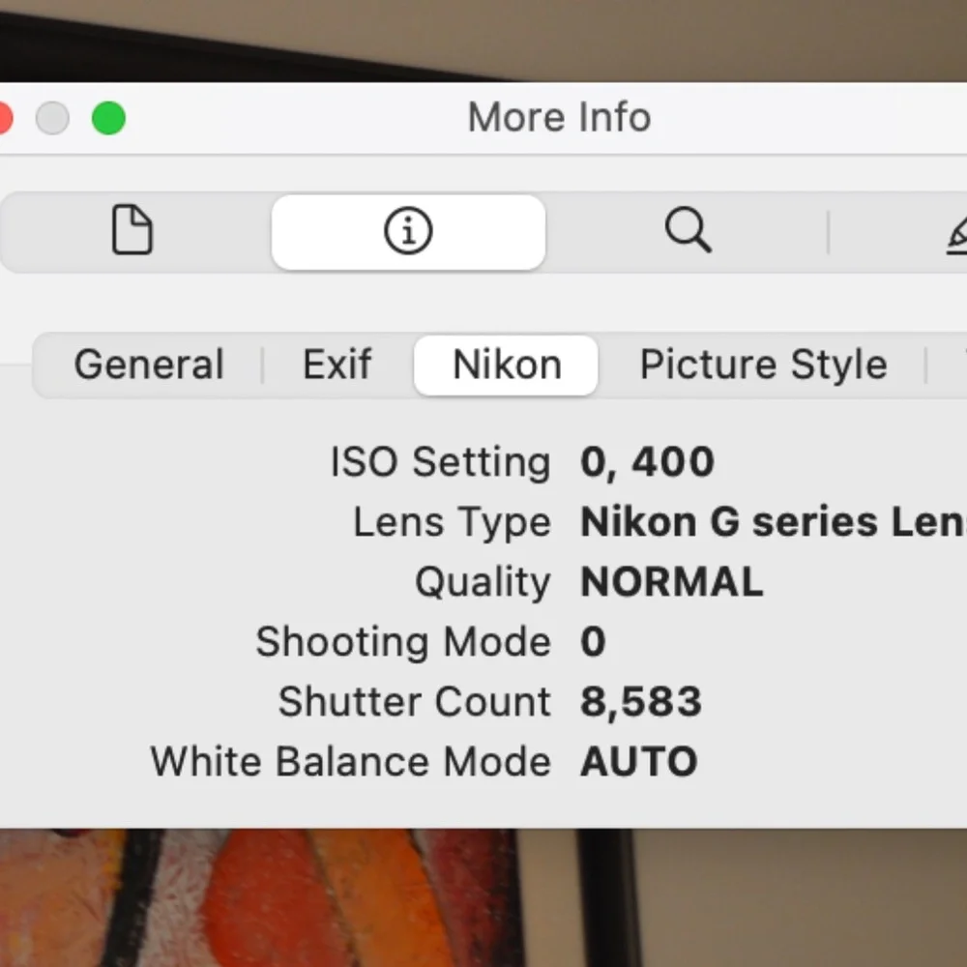Open the document info toolbar icon
This screenshot has width=967, height=967.
coord(132,231)
